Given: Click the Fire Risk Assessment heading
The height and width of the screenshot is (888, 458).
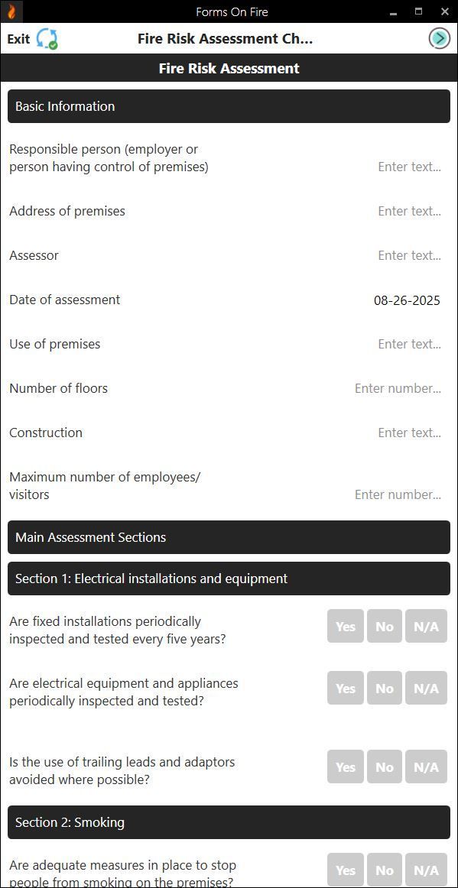Looking at the screenshot, I should coord(229,68).
